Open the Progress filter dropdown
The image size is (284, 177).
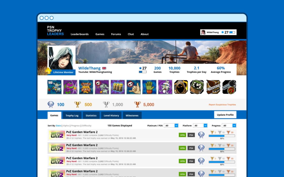(229, 126)
